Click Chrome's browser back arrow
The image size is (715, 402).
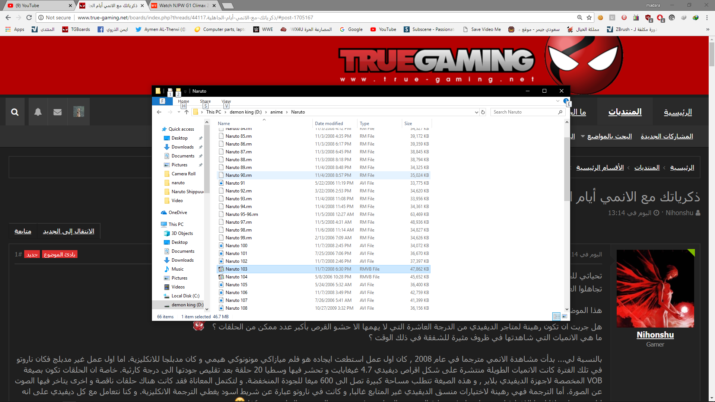8,17
